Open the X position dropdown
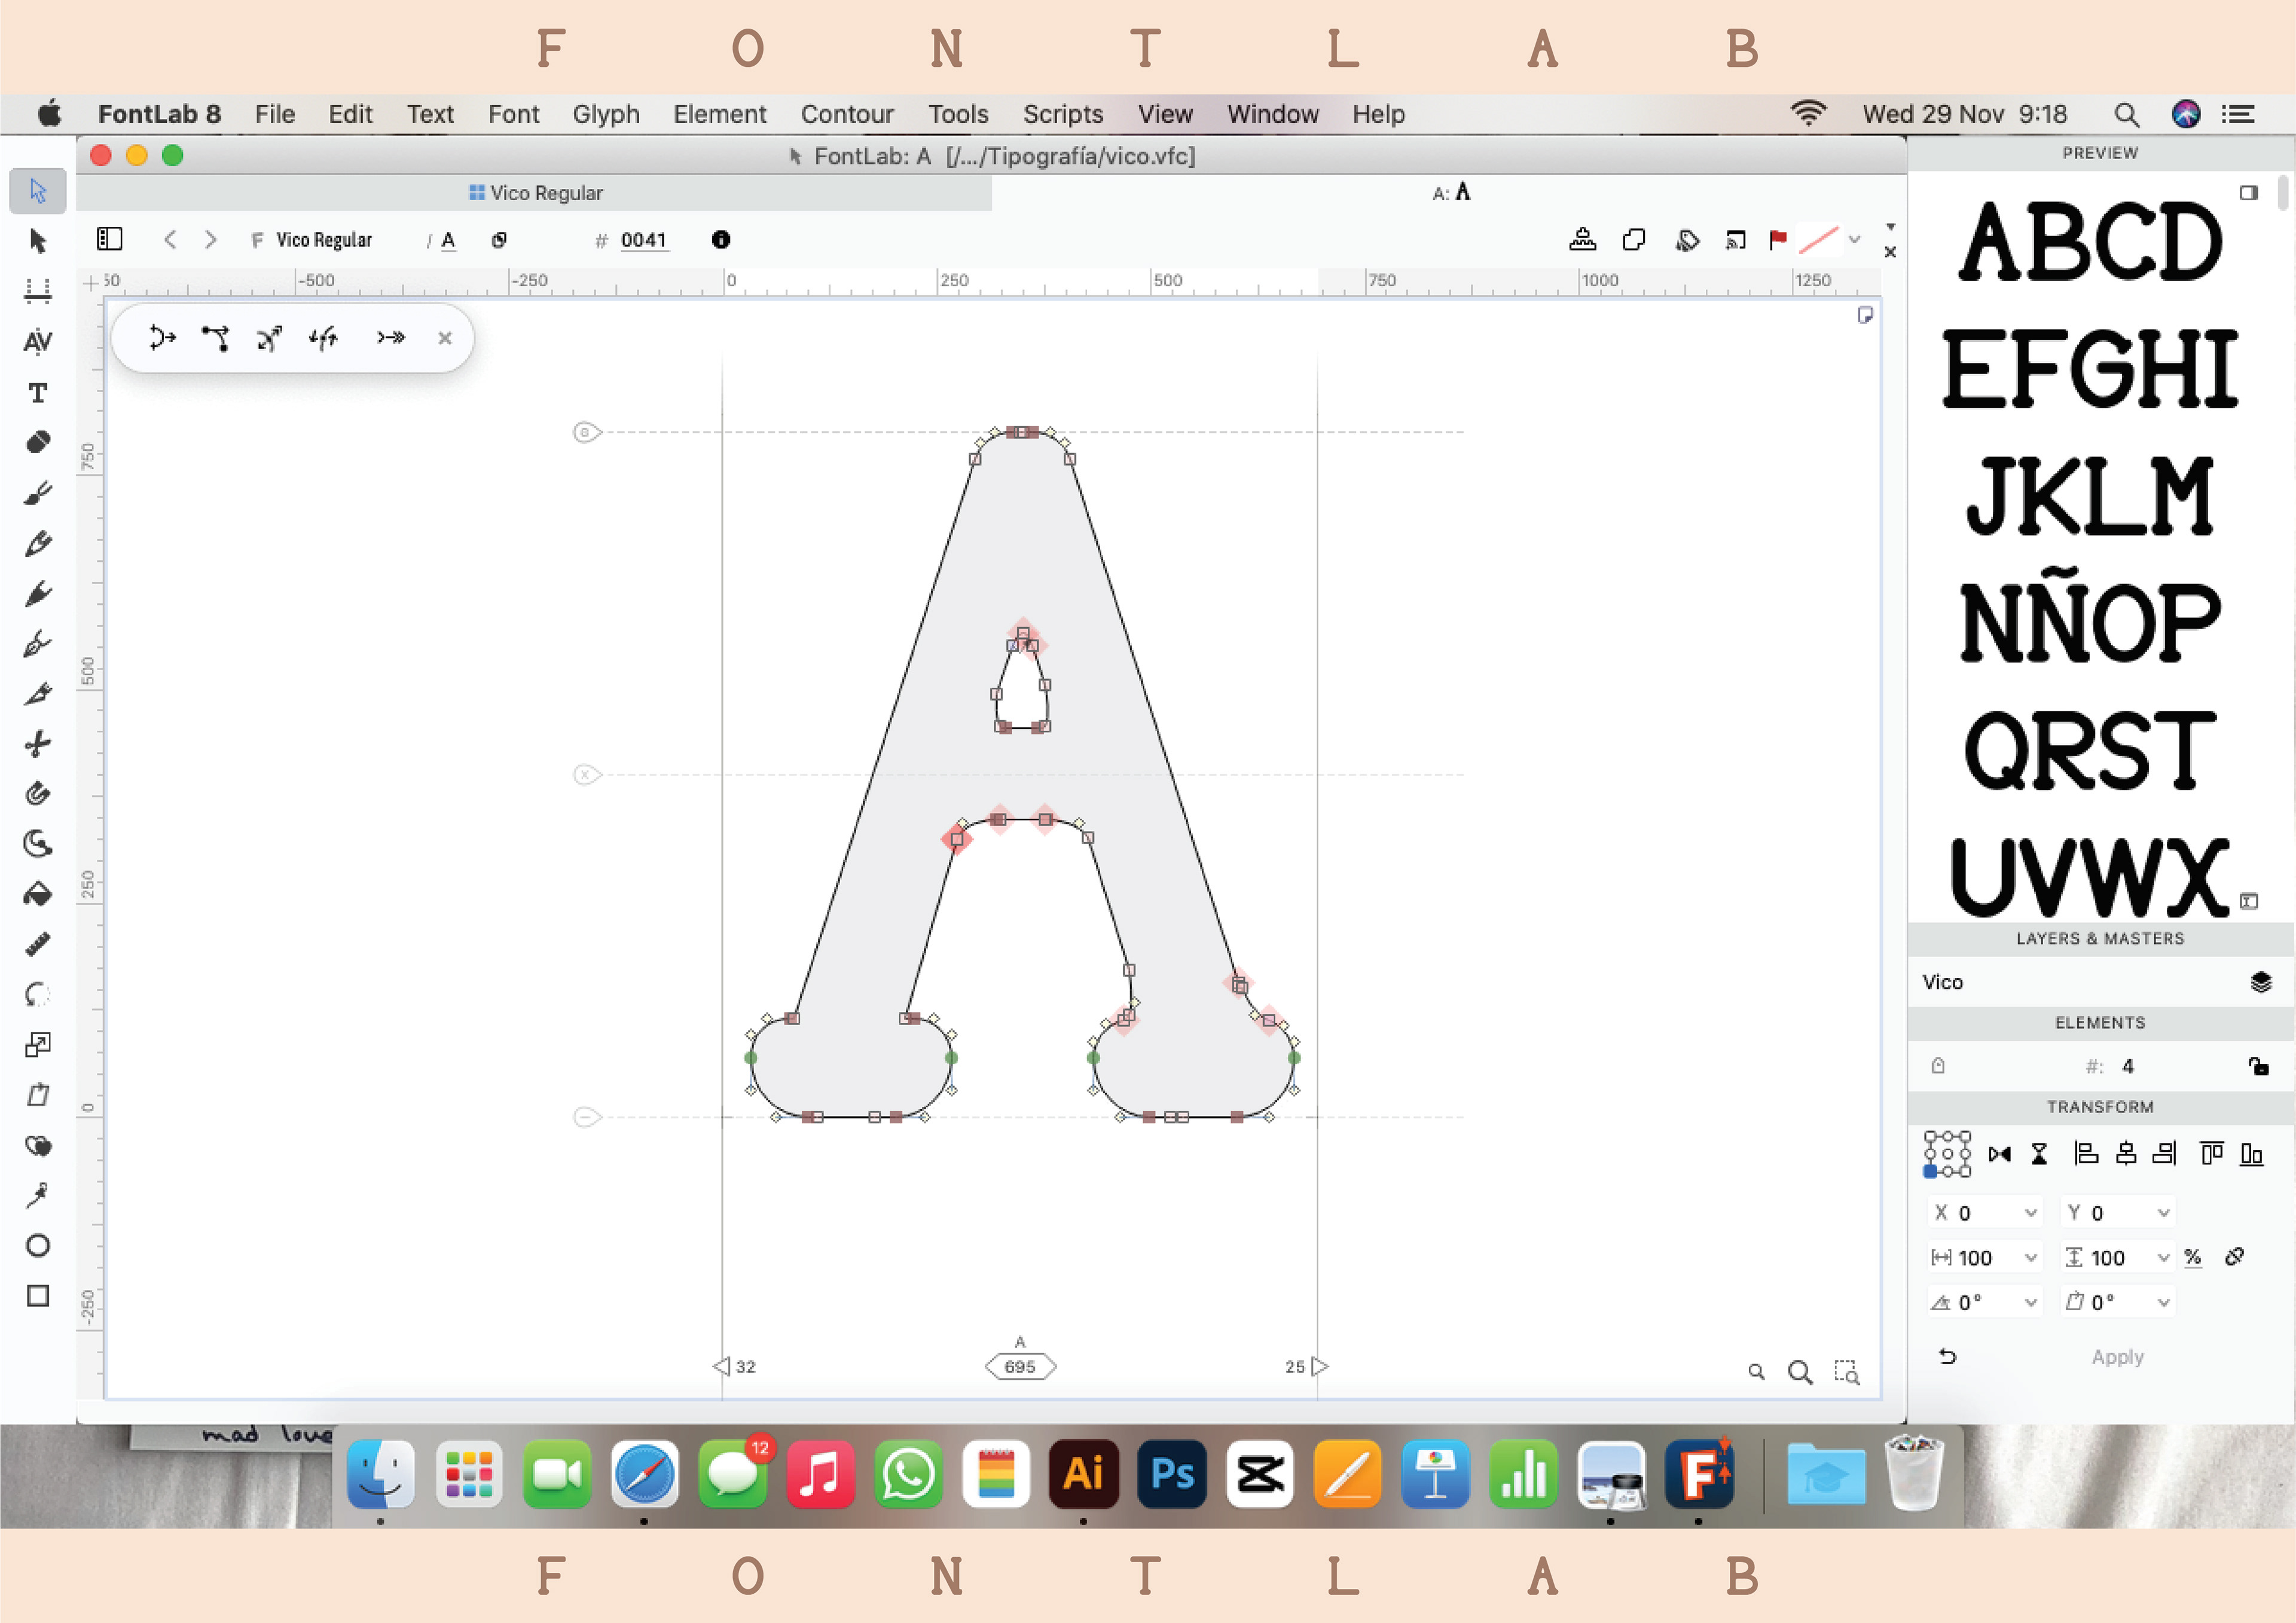2296x1623 pixels. coord(2030,1213)
